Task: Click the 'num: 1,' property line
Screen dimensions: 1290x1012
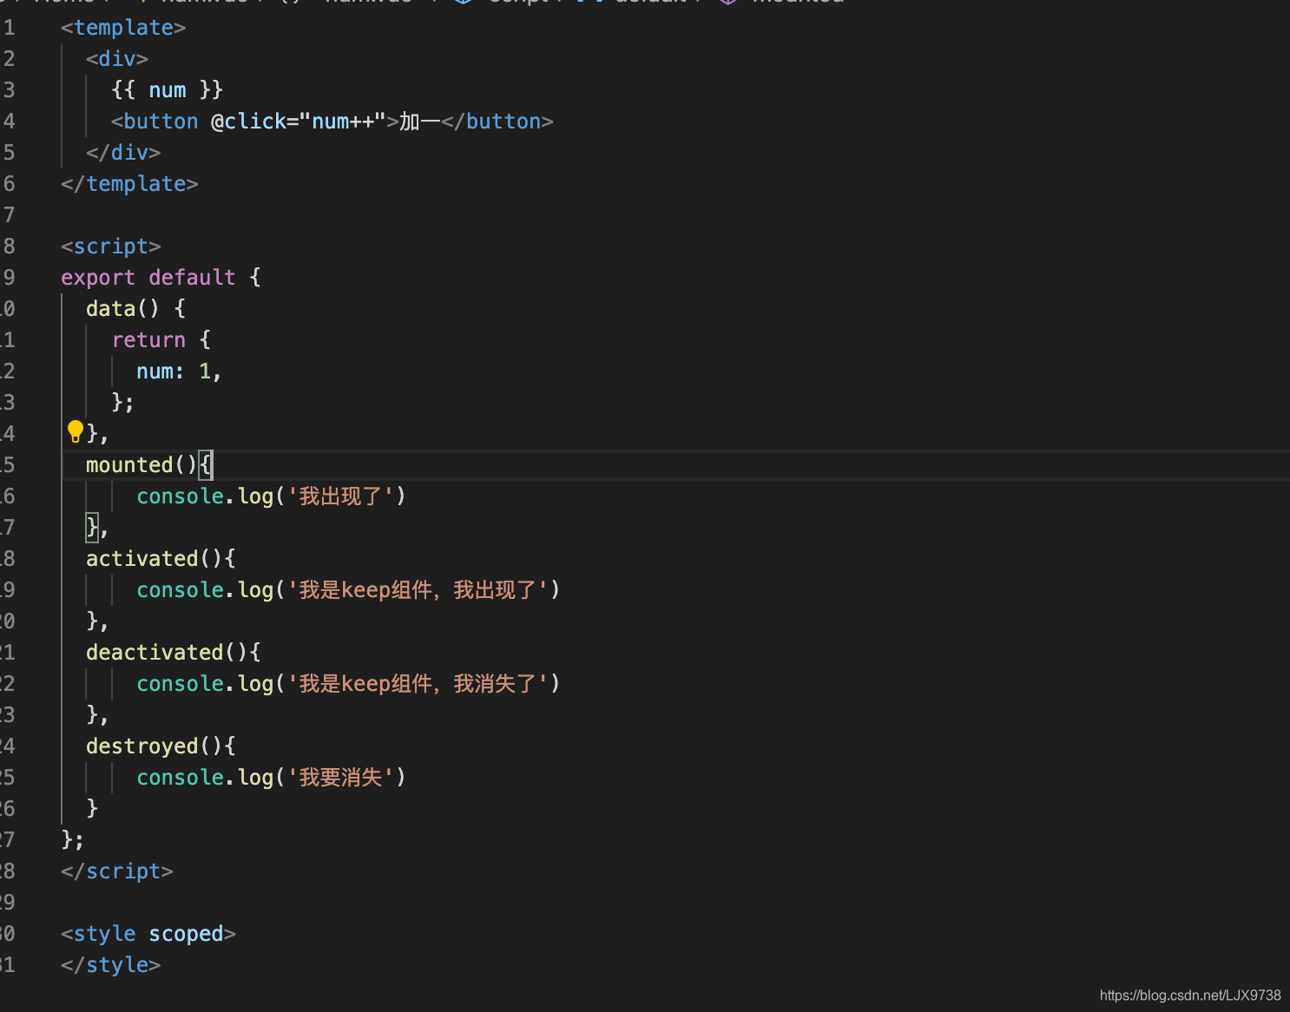Action: coord(180,371)
